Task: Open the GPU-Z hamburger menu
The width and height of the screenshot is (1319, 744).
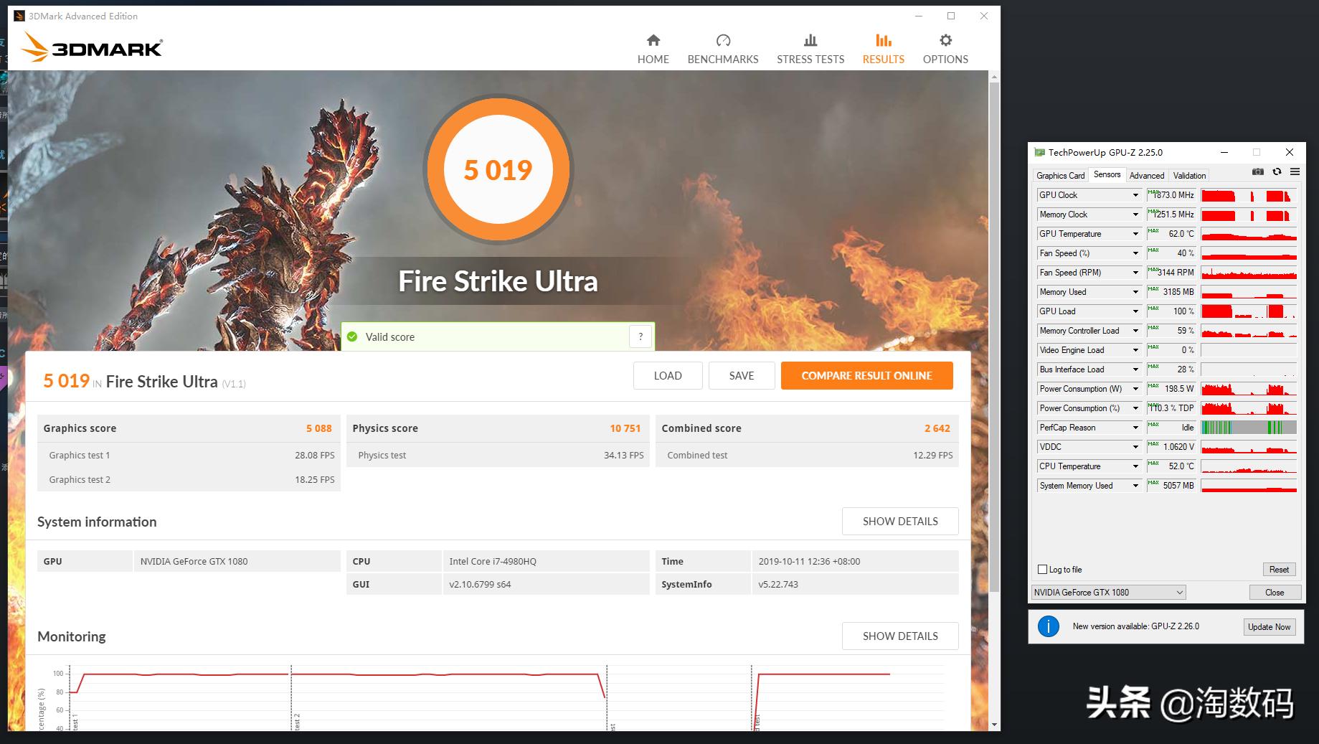Action: click(x=1294, y=172)
